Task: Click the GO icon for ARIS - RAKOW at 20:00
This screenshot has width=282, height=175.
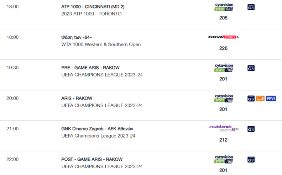Action: (251, 99)
